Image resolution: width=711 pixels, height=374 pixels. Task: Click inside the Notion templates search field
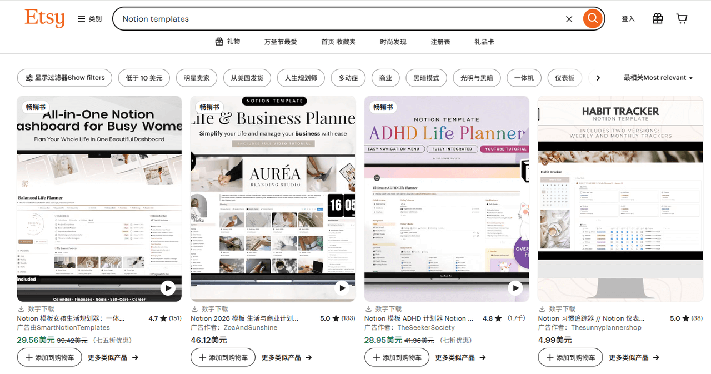[x=333, y=19]
